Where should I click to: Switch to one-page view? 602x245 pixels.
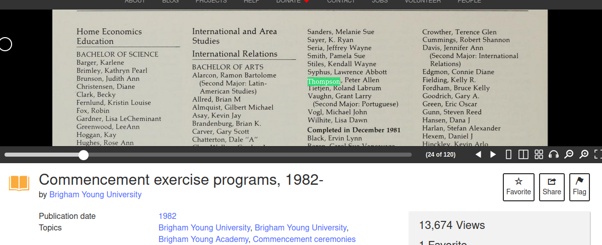click(508, 155)
